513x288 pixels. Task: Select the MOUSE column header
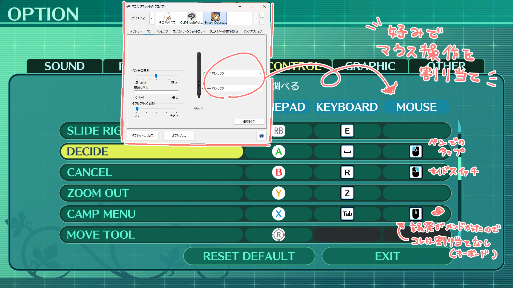tap(417, 107)
